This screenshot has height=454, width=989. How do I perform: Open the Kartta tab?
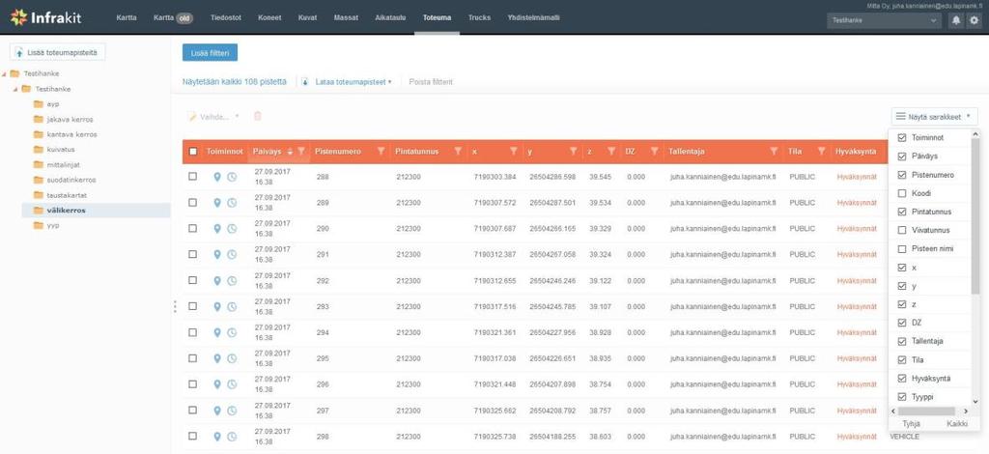[127, 17]
